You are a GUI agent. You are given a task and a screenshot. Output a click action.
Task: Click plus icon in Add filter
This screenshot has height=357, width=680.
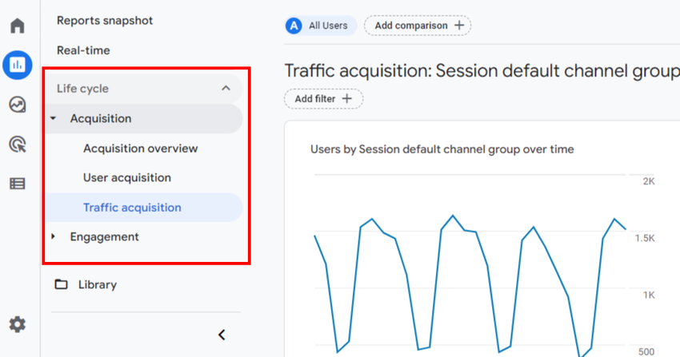pyautogui.click(x=347, y=99)
